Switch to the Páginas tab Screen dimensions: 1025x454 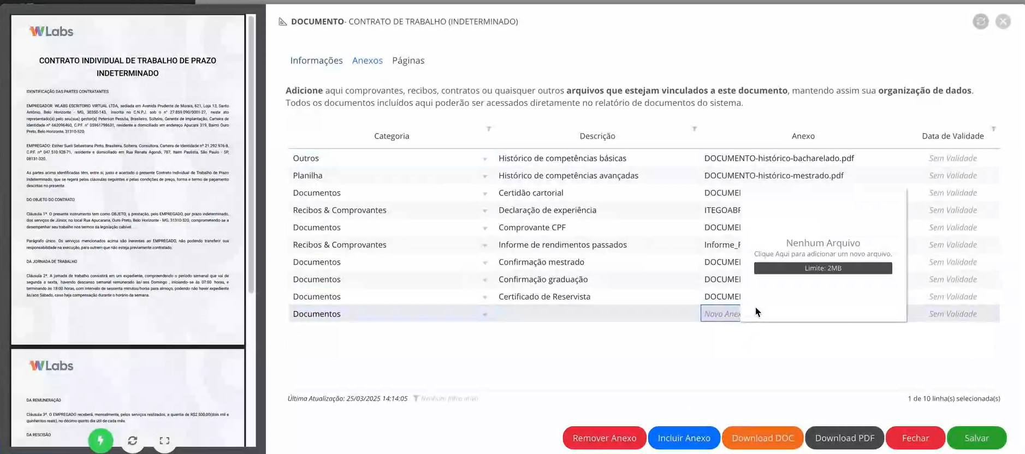coord(408,61)
